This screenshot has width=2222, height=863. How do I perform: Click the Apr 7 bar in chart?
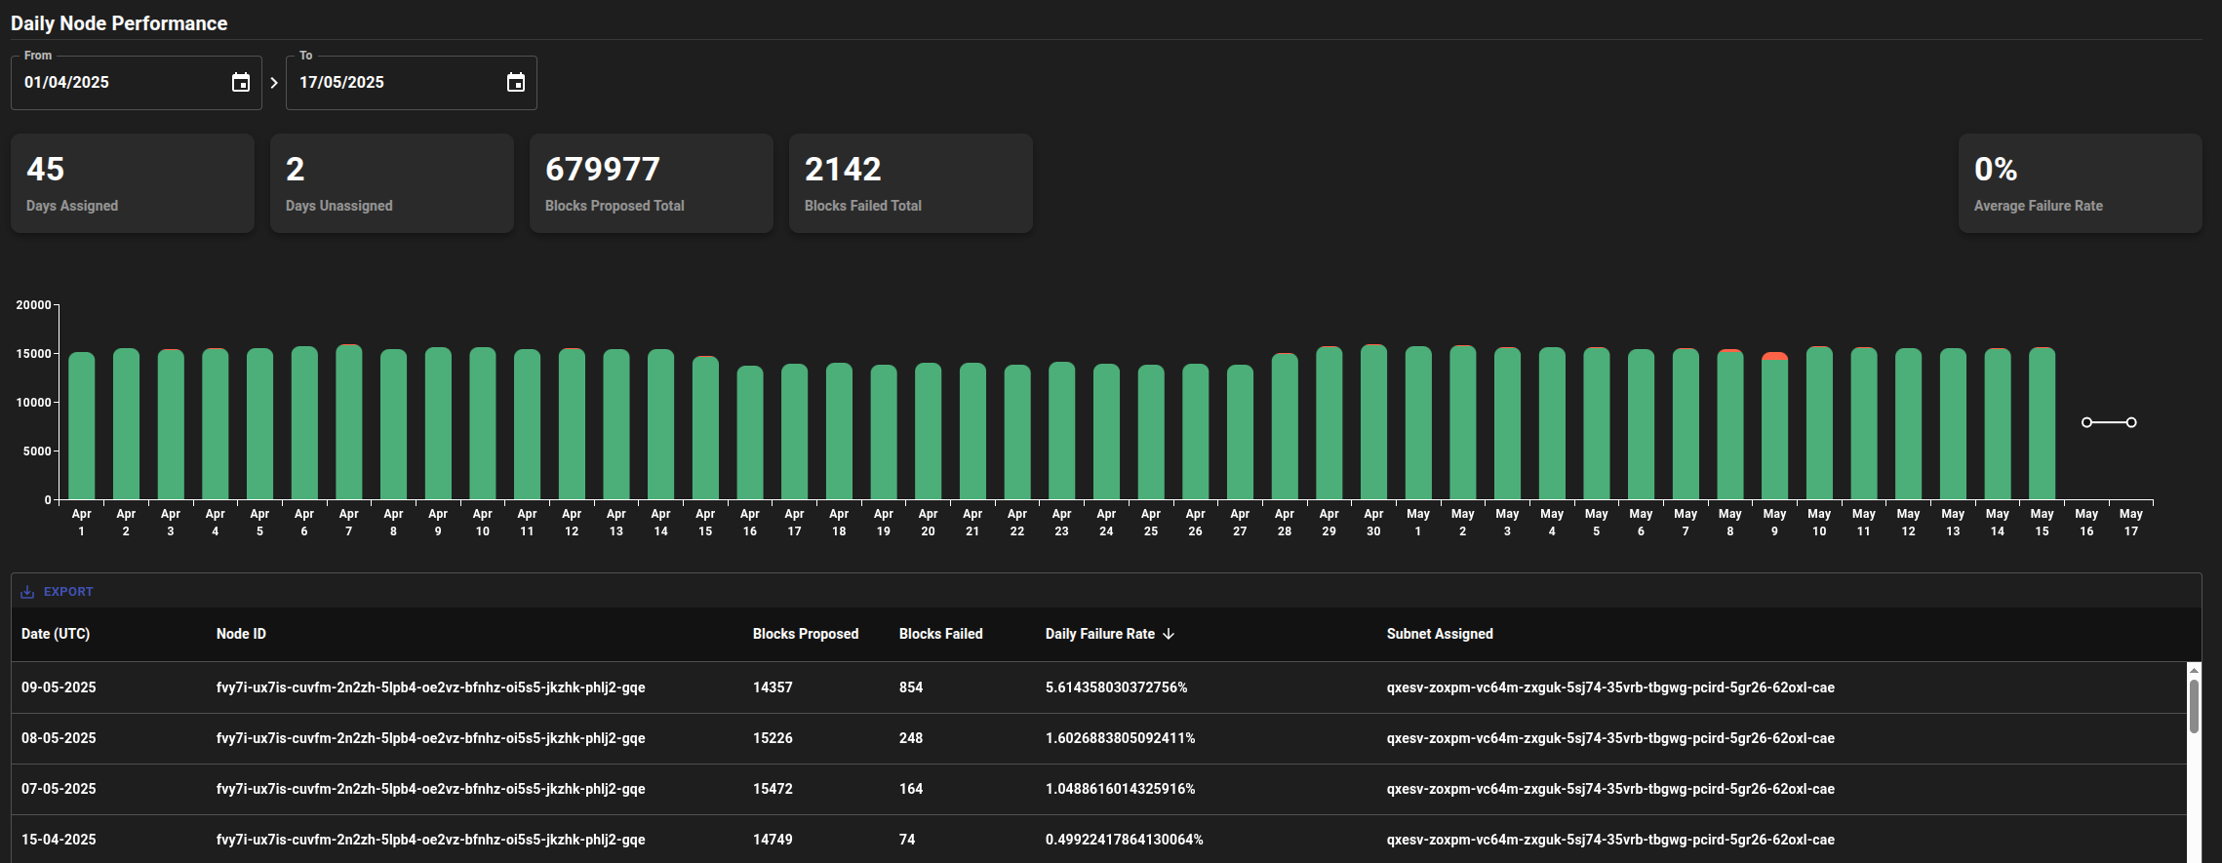tap(348, 424)
